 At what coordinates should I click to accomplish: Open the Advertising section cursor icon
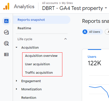point(6,43)
